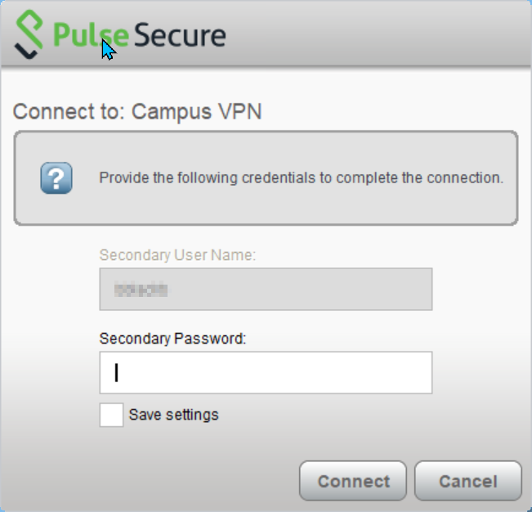This screenshot has width=532, height=512.
Task: Click the "Secondary User Name:" label
Action: [177, 255]
